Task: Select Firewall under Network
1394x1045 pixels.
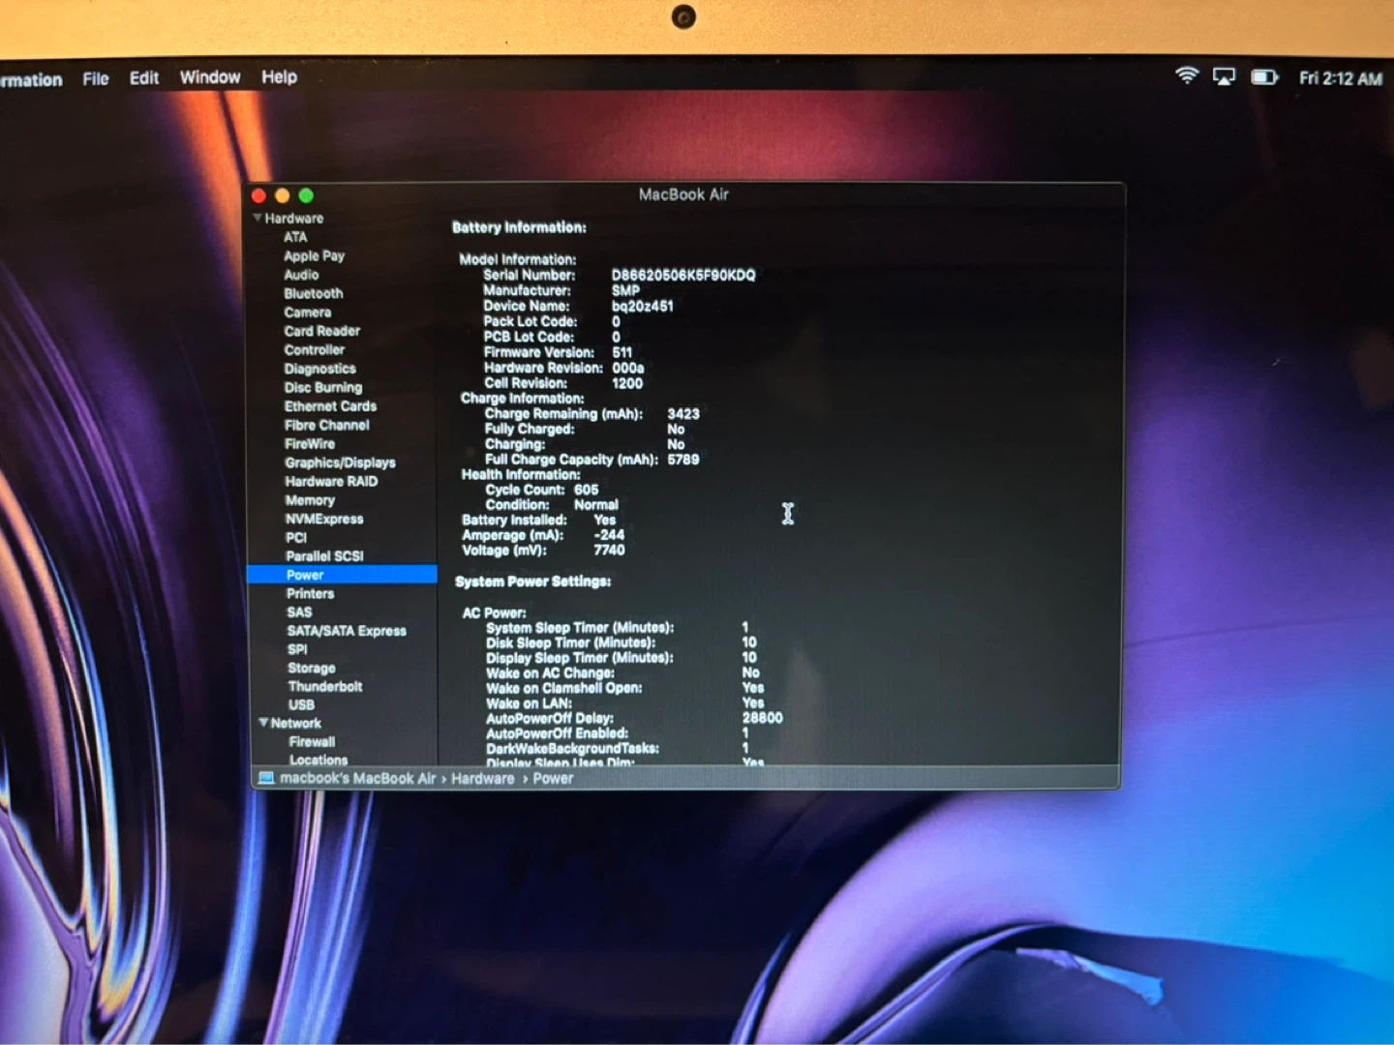Action: [x=312, y=742]
